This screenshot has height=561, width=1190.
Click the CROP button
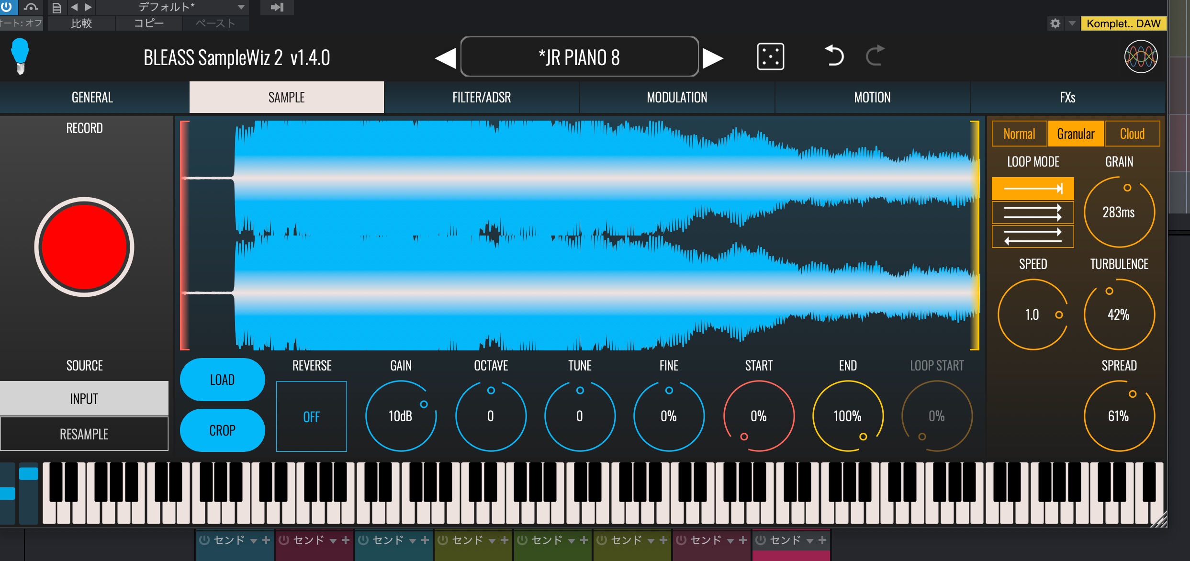tap(222, 430)
